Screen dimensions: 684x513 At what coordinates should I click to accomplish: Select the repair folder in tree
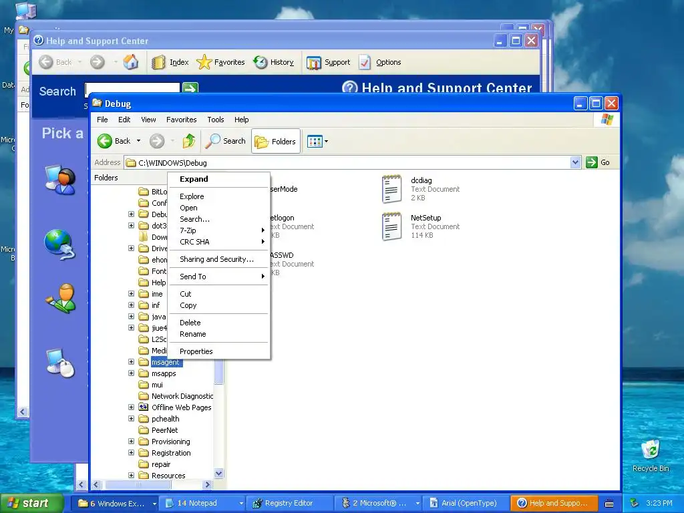click(161, 464)
